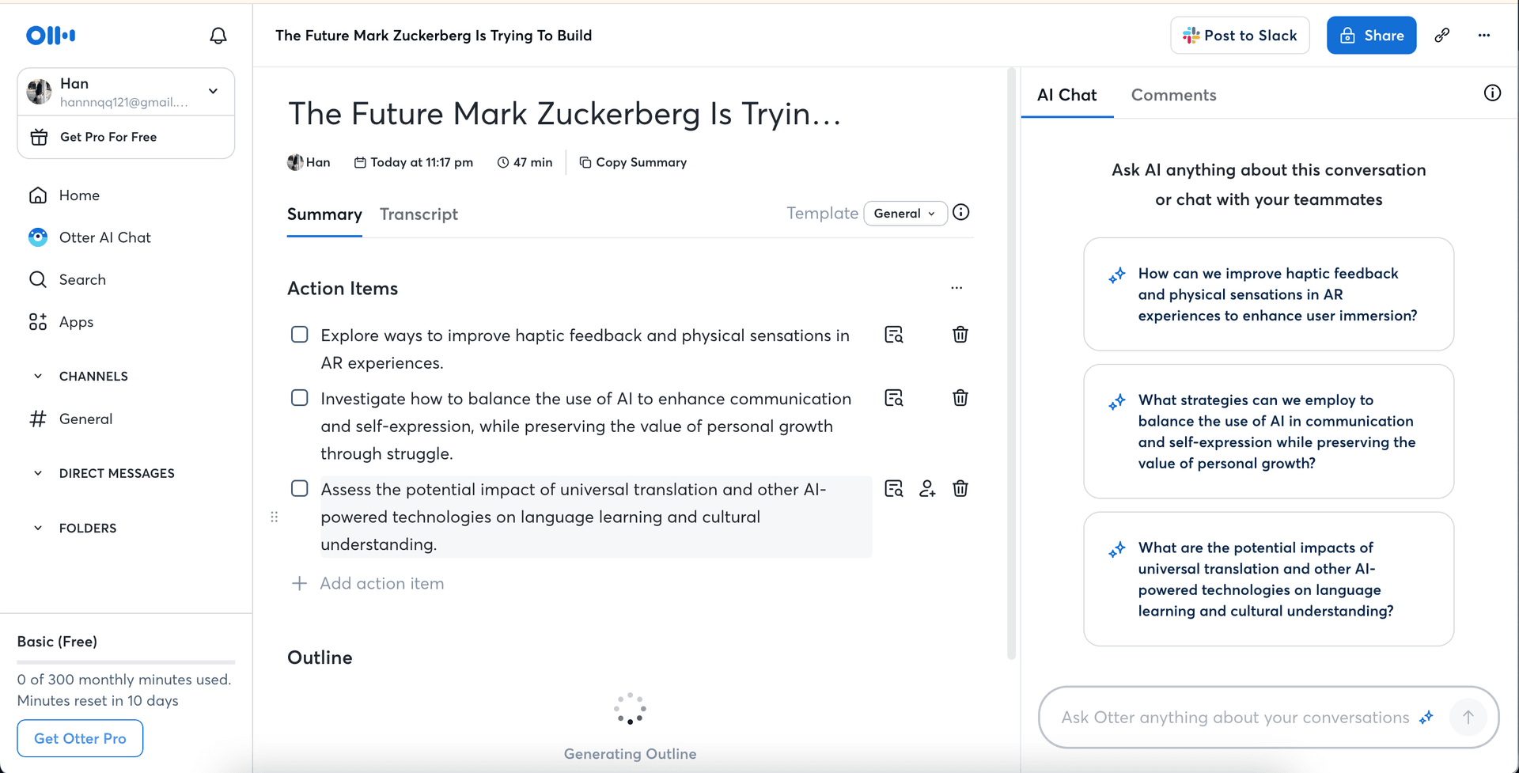Open the AI Chat info icon
1519x773 pixels.
(1491, 93)
